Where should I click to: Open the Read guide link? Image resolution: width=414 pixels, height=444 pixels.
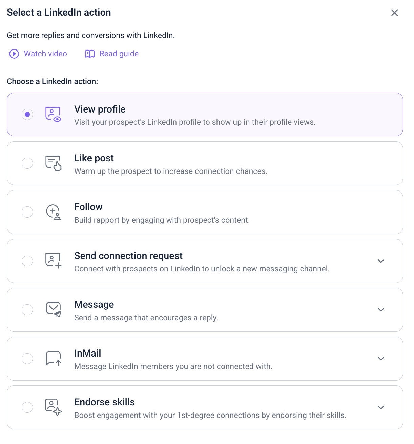tap(119, 54)
